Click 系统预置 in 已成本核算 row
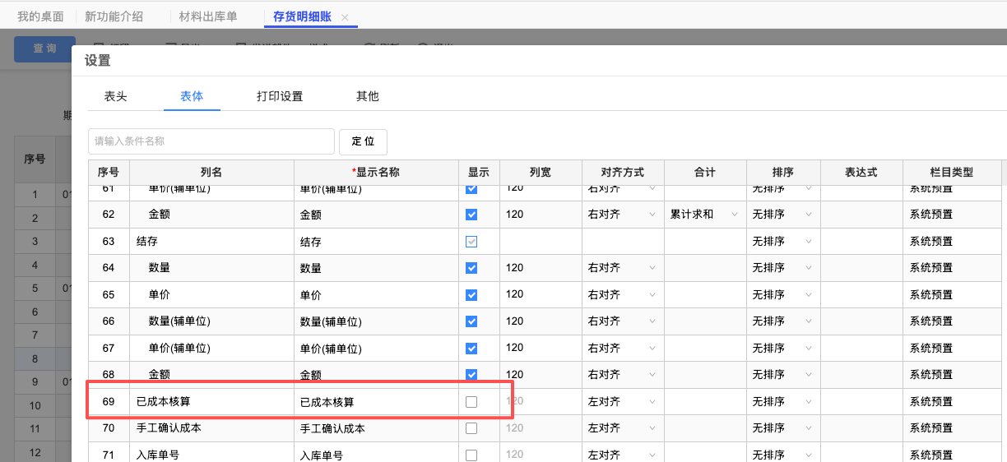 point(930,402)
